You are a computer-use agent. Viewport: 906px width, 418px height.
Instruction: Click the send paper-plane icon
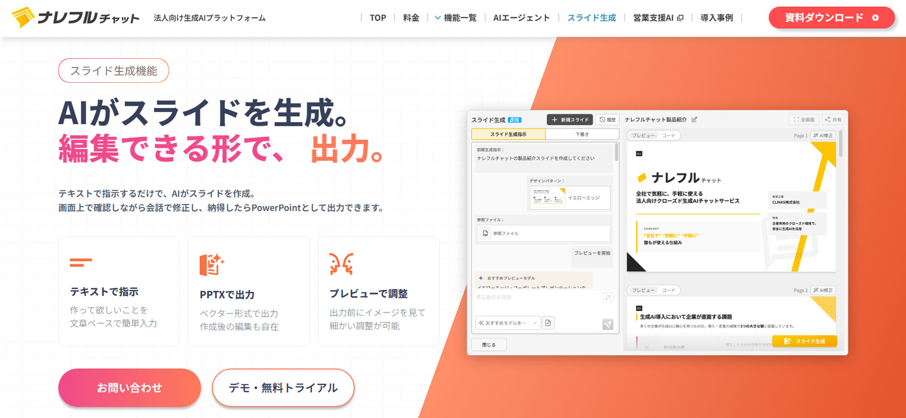point(608,325)
